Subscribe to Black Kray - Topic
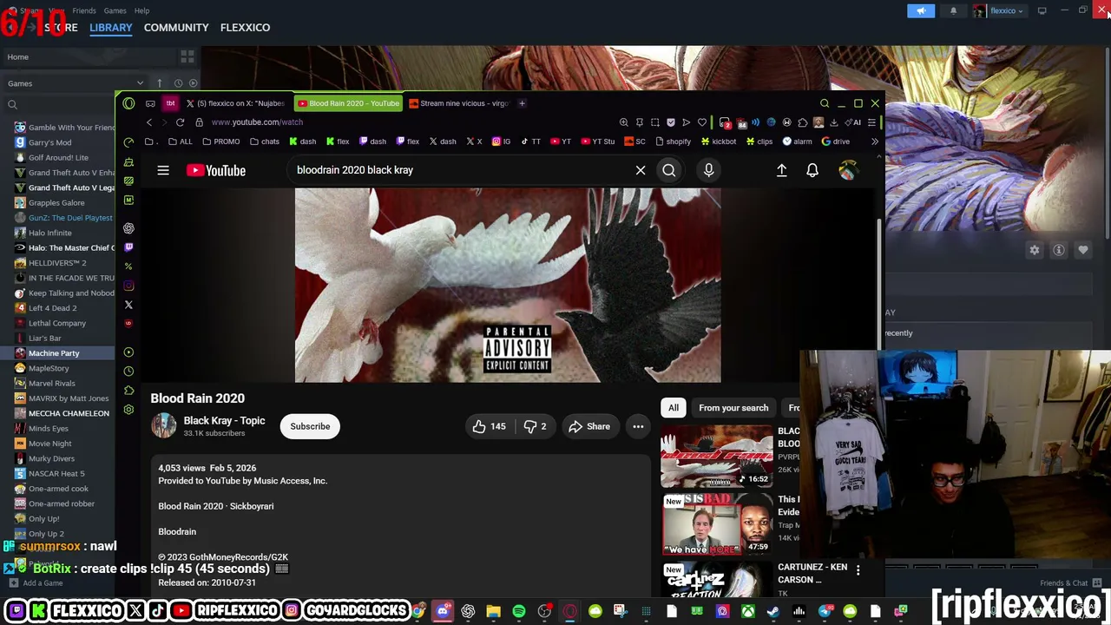Image resolution: width=1111 pixels, height=625 pixels. point(310,426)
